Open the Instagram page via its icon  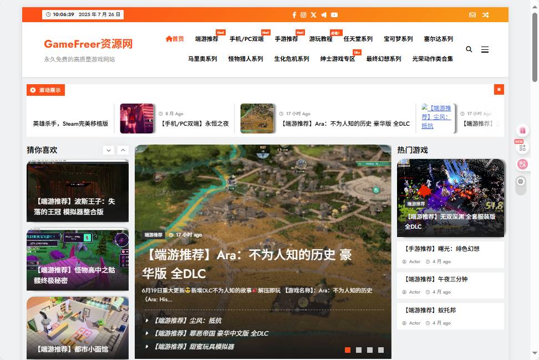pyautogui.click(x=304, y=15)
